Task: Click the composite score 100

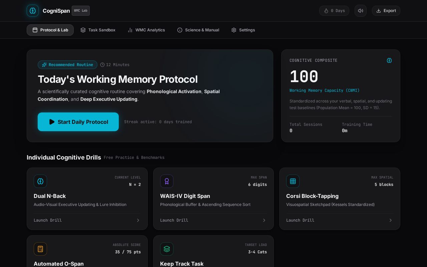Action: point(304,77)
